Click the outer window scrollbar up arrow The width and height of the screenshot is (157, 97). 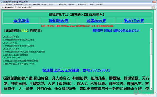155,11
